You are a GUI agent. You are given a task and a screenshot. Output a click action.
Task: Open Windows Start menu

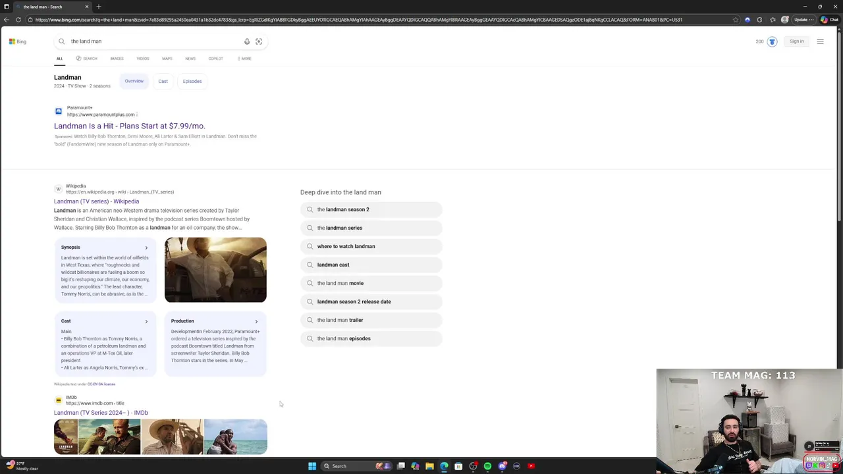click(312, 466)
